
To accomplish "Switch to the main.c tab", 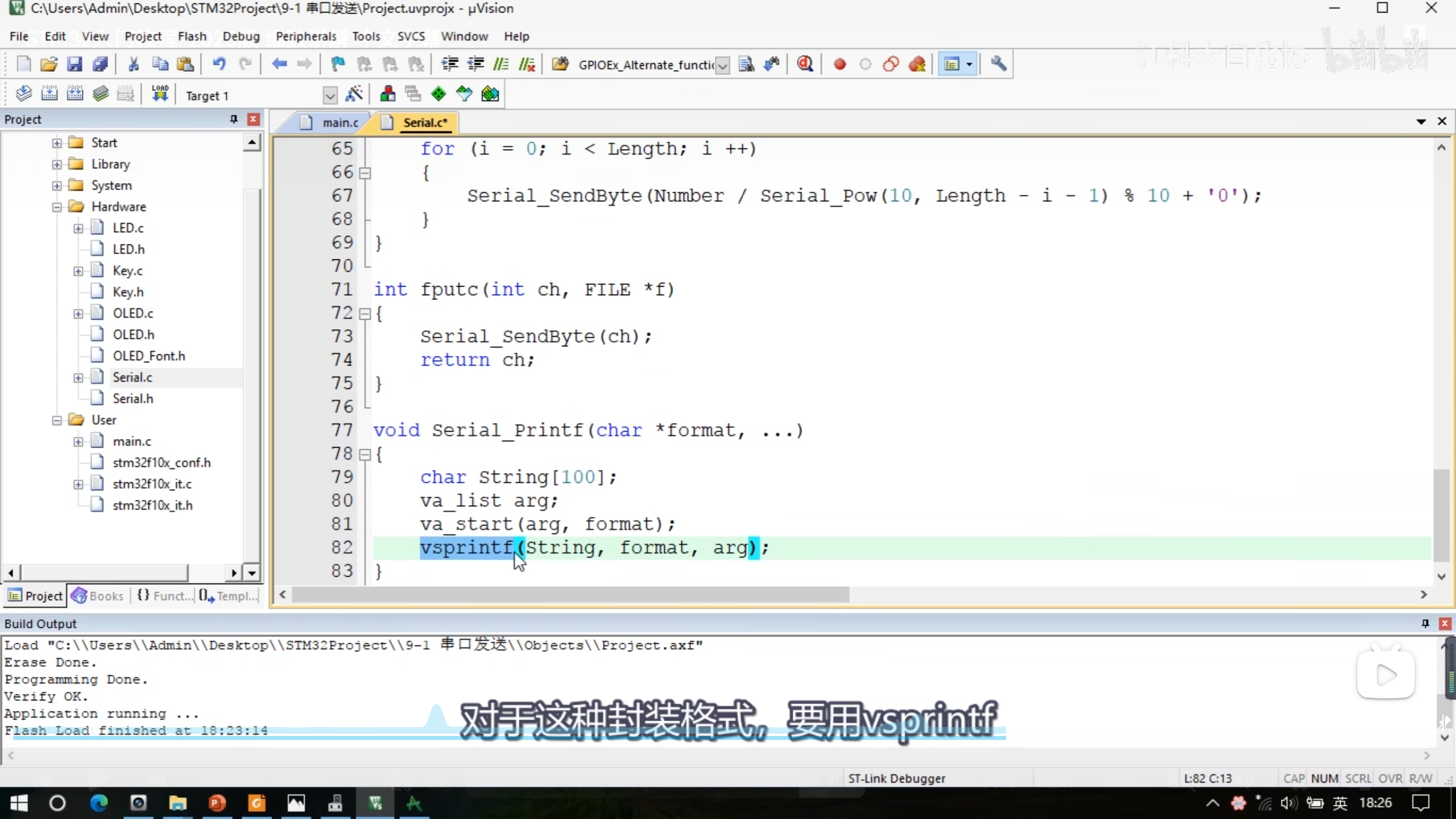I will pyautogui.click(x=339, y=123).
